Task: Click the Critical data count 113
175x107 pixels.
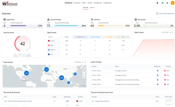Action: (123, 41)
